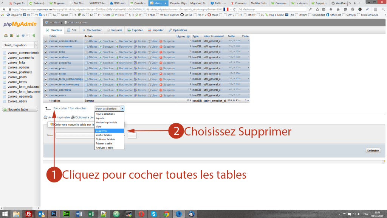Open the Opérations tab
This screenshot has width=387, height=218.
(x=178, y=30)
